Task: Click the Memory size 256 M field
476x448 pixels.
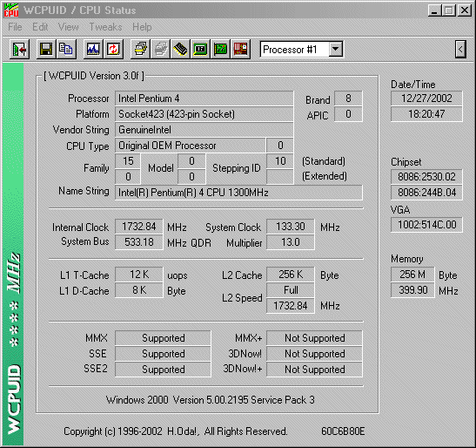Action: (412, 275)
